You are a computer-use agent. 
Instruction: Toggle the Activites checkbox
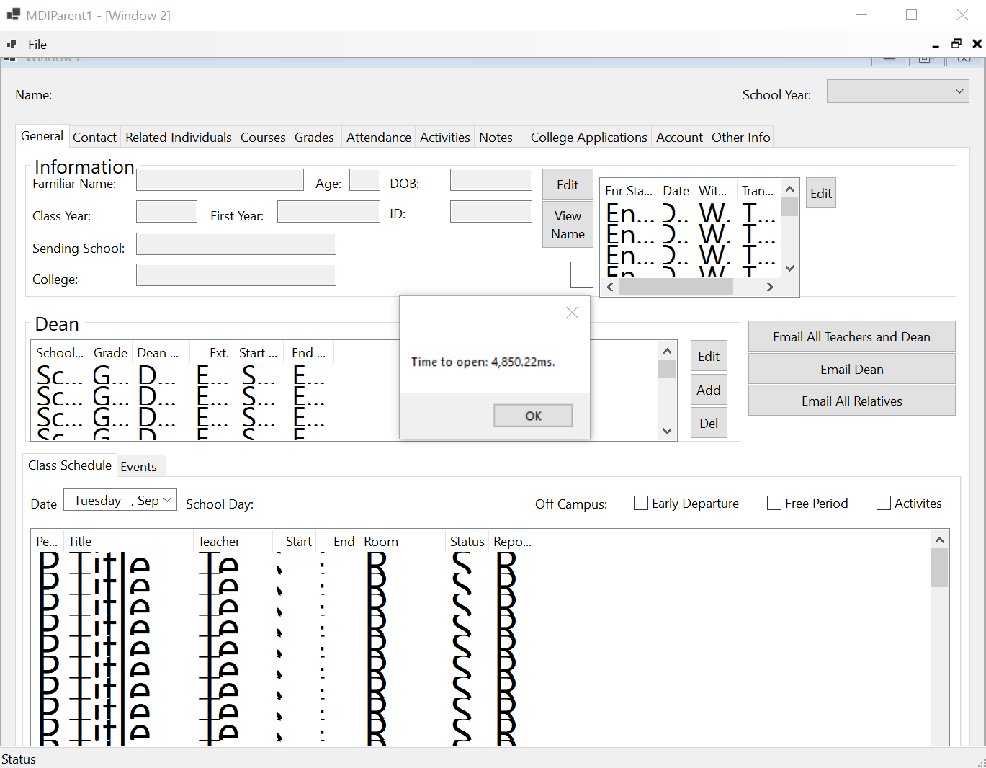click(x=884, y=503)
